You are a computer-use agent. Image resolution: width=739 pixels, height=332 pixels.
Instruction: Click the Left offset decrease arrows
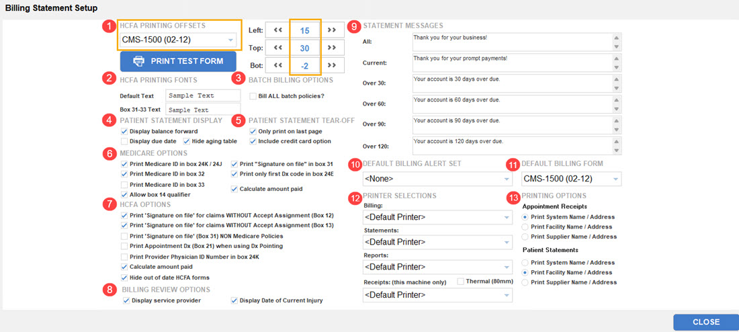pos(277,30)
